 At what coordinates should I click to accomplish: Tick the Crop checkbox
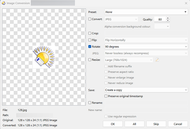90,33
